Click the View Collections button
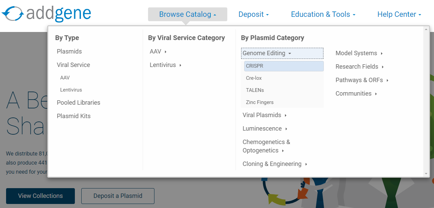The image size is (434, 208). [x=40, y=196]
